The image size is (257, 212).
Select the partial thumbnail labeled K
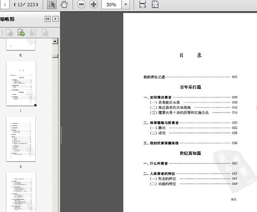coord(21,44)
